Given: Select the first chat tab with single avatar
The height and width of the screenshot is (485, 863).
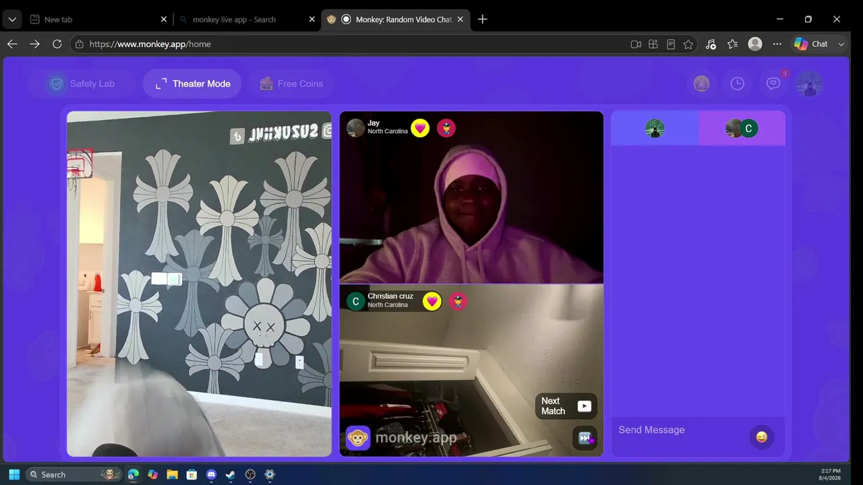Looking at the screenshot, I should point(655,128).
